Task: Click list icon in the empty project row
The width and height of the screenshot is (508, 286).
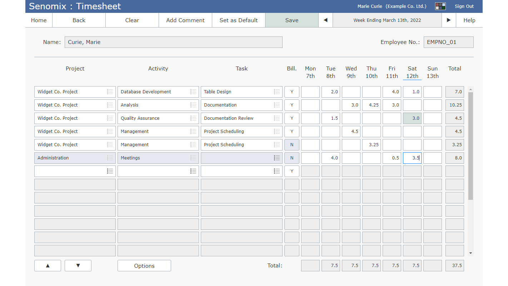Action: click(110, 171)
